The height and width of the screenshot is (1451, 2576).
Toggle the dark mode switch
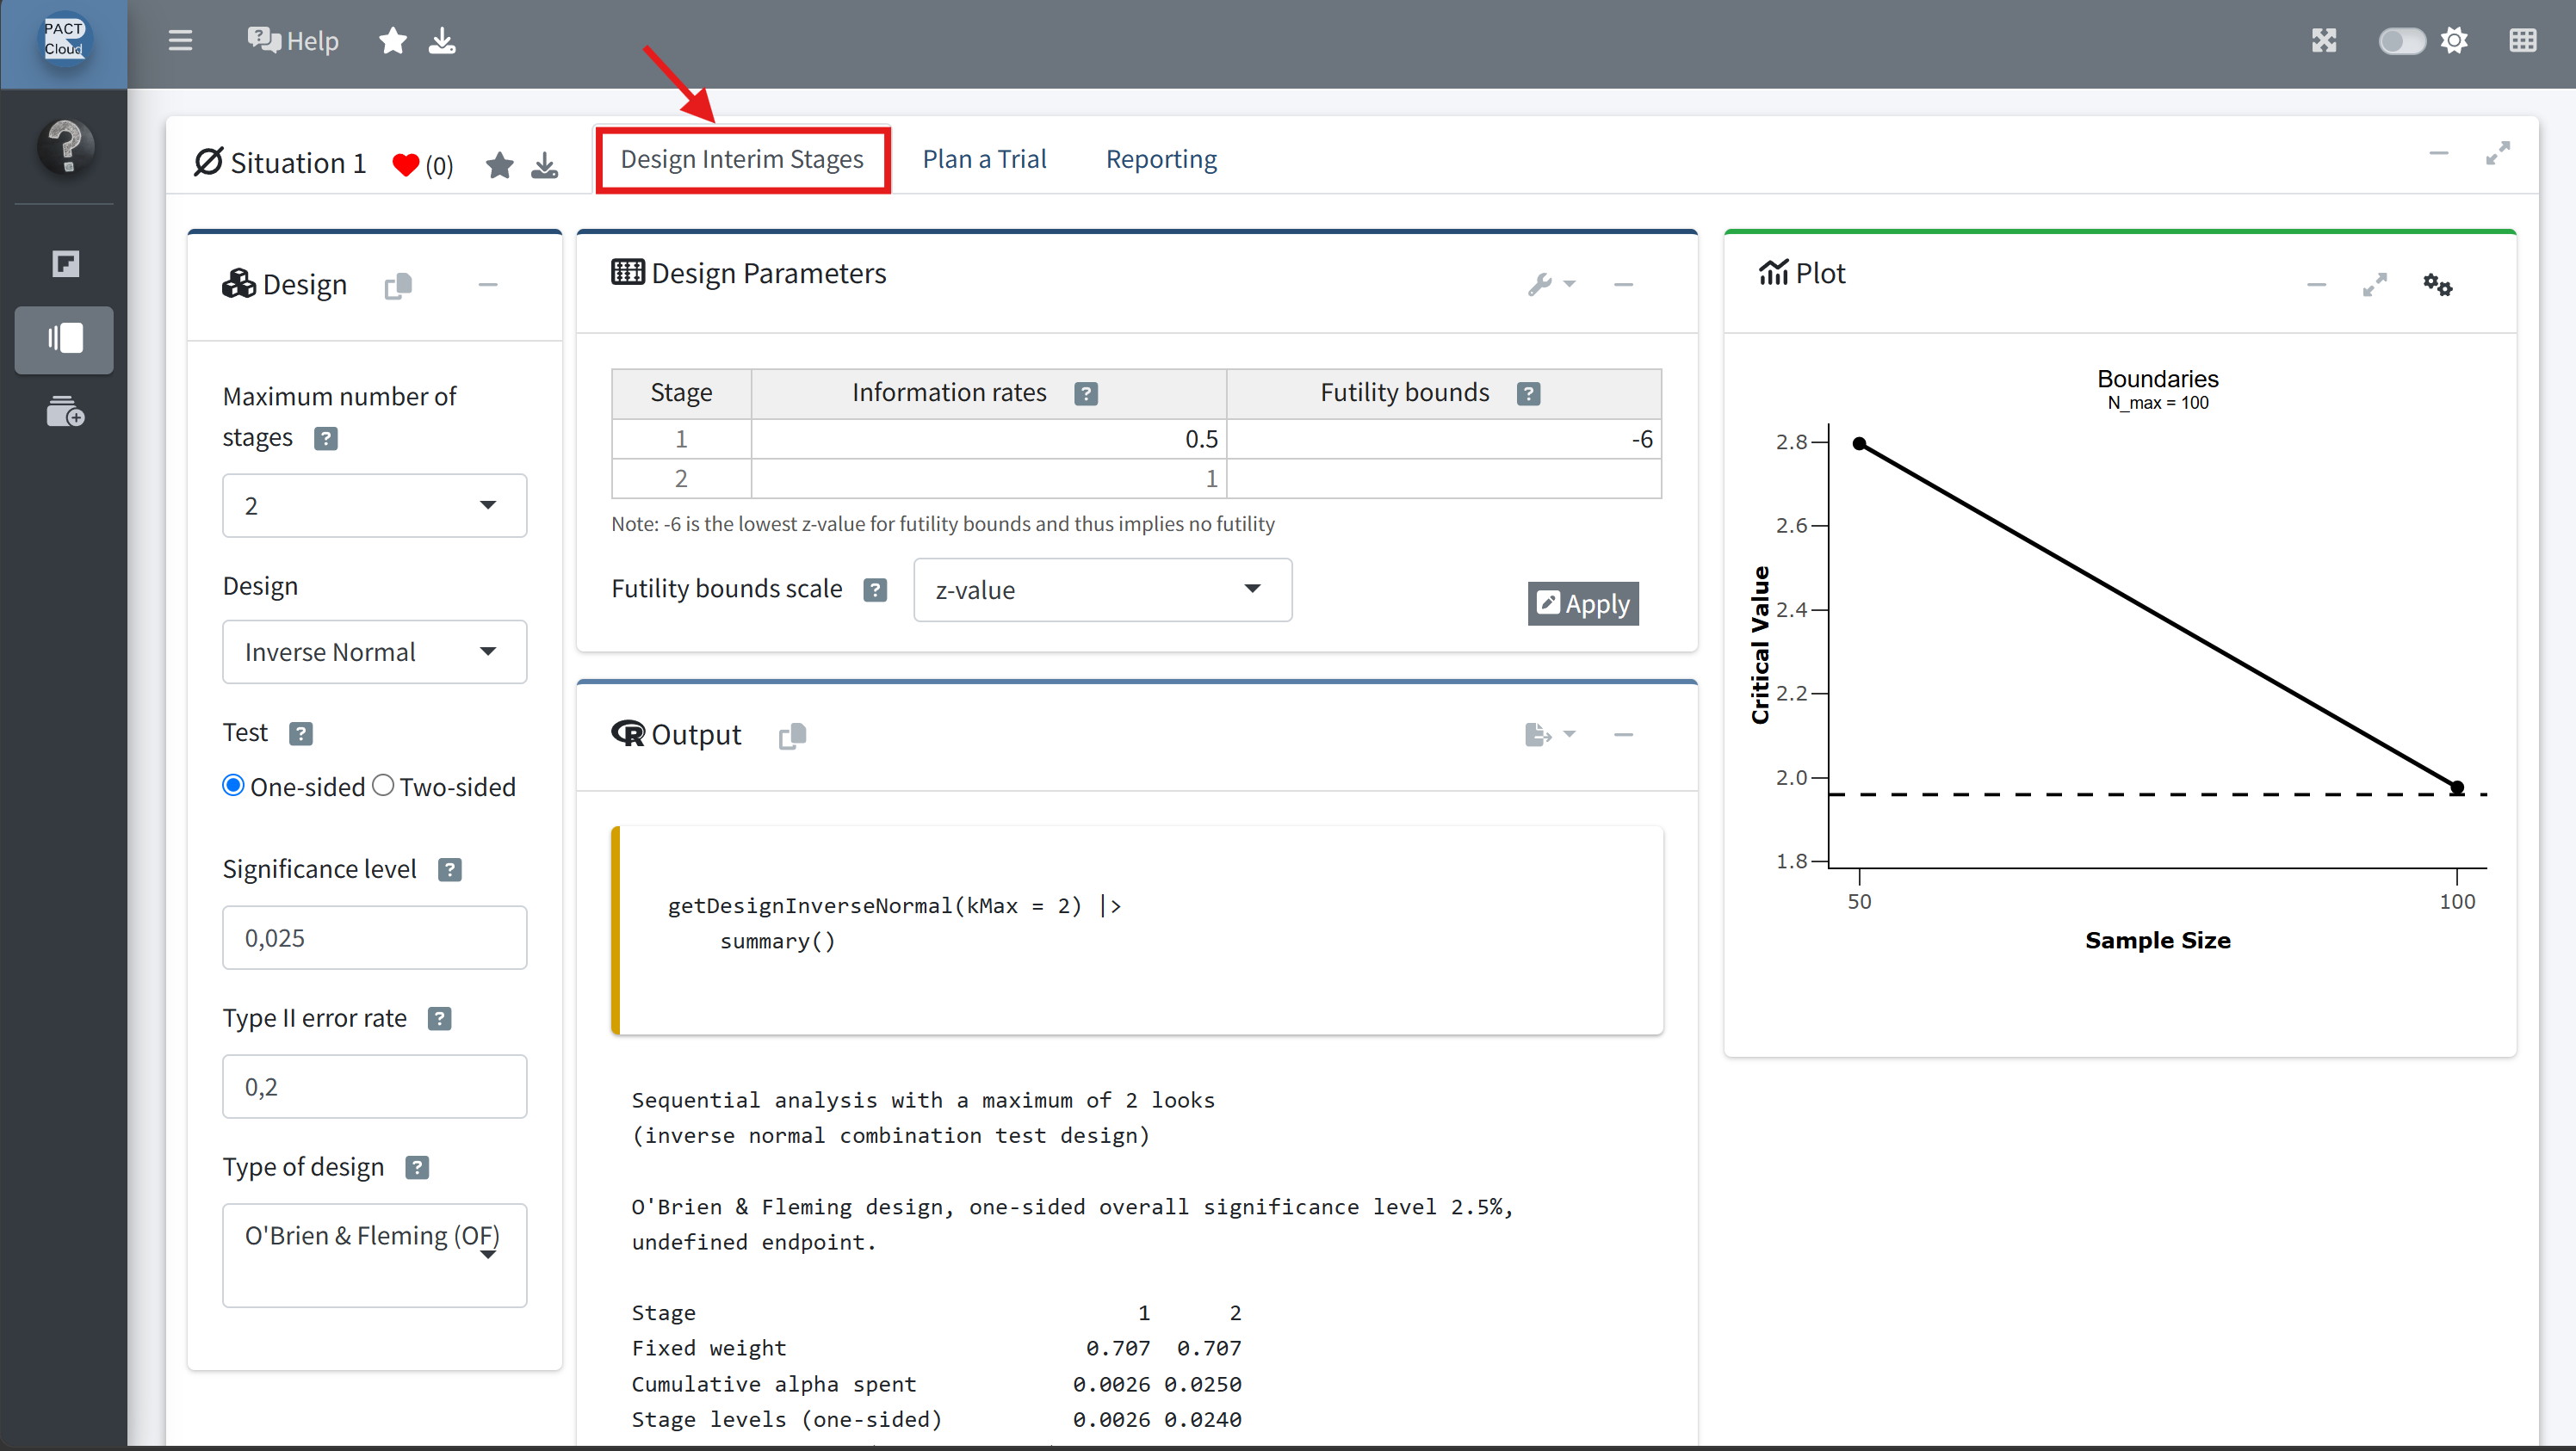point(2401,41)
